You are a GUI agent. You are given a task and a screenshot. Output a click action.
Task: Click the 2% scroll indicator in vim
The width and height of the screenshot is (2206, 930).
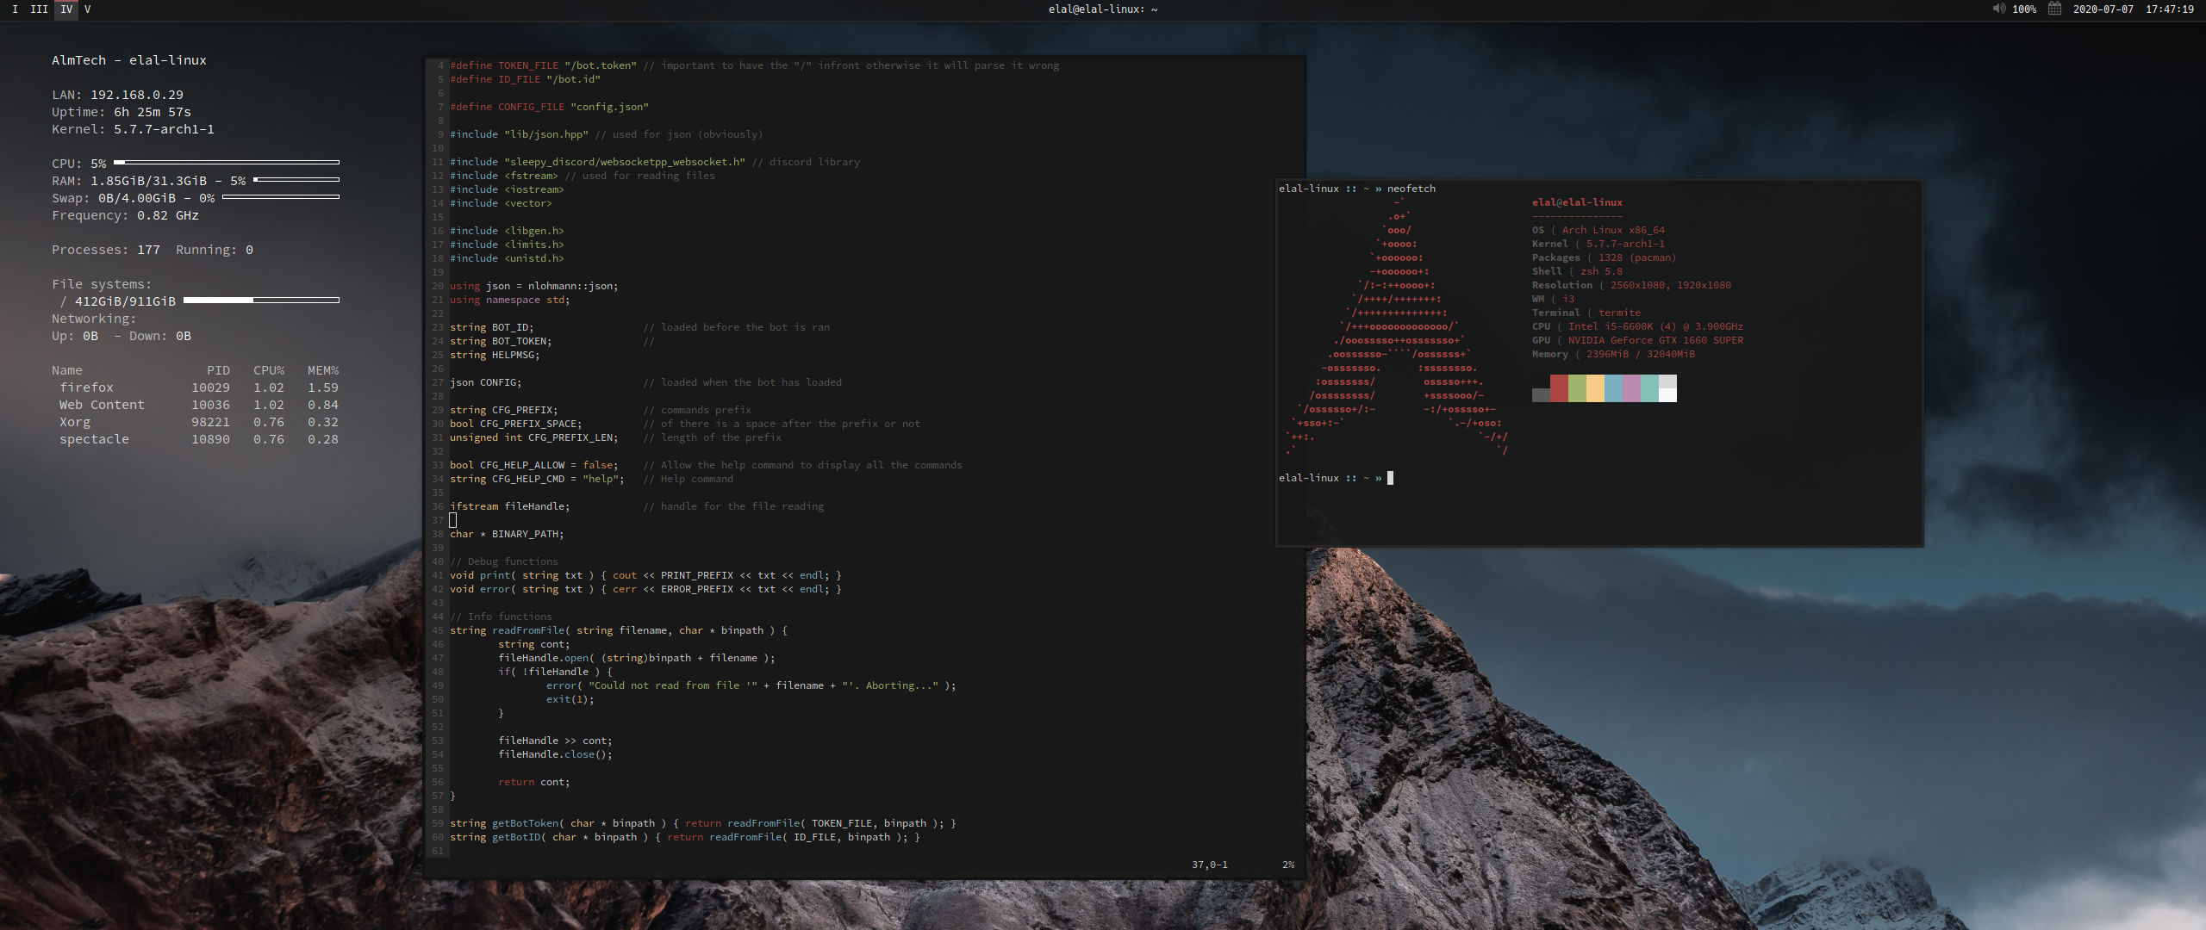1288,865
